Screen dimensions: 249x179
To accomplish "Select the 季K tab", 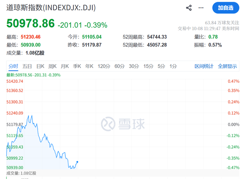I will [77, 66].
